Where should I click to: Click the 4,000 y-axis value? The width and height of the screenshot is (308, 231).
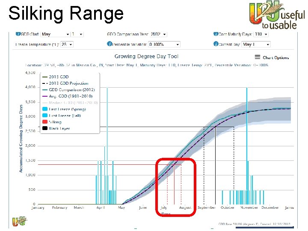click(x=30, y=87)
